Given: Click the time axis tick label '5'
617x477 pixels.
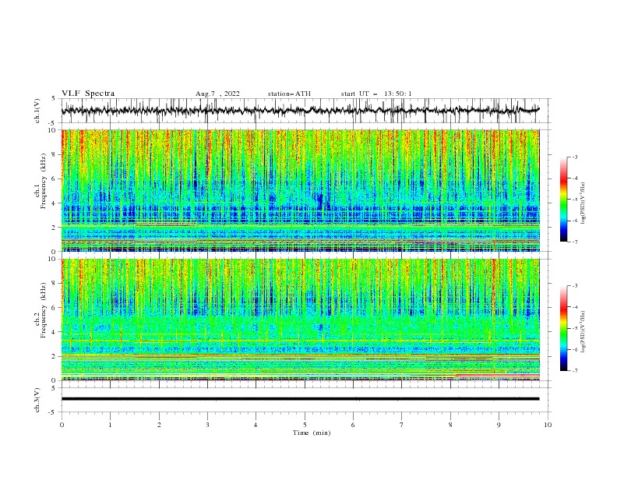Looking at the screenshot, I should [x=305, y=425].
